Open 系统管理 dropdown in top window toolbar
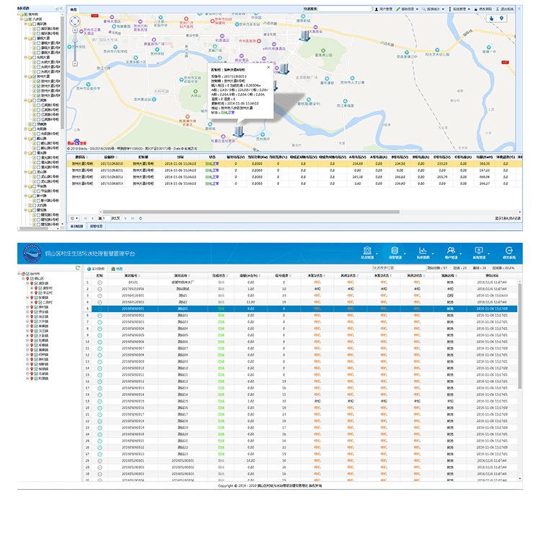The image size is (541, 549). tap(460, 9)
